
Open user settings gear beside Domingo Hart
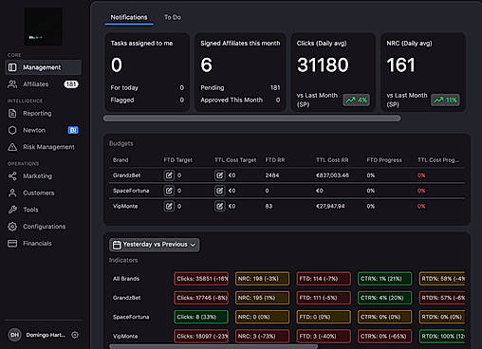pos(75,335)
